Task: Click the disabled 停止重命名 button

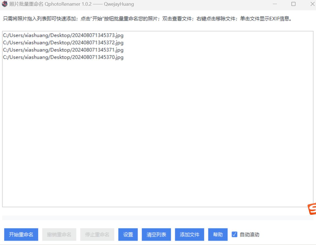Action: pos(97,234)
